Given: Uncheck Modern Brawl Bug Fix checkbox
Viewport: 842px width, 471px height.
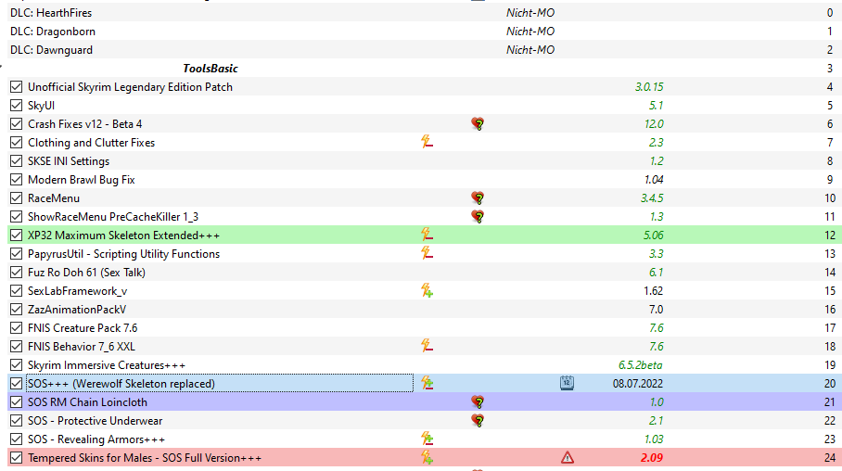Looking at the screenshot, I should (x=16, y=179).
